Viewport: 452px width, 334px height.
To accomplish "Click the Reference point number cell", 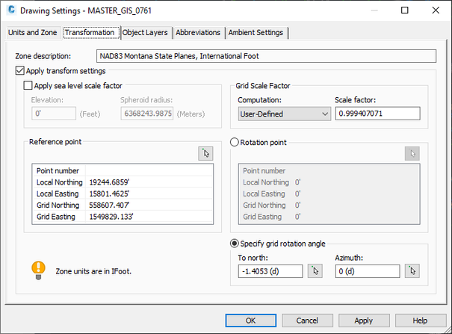I will [x=149, y=170].
